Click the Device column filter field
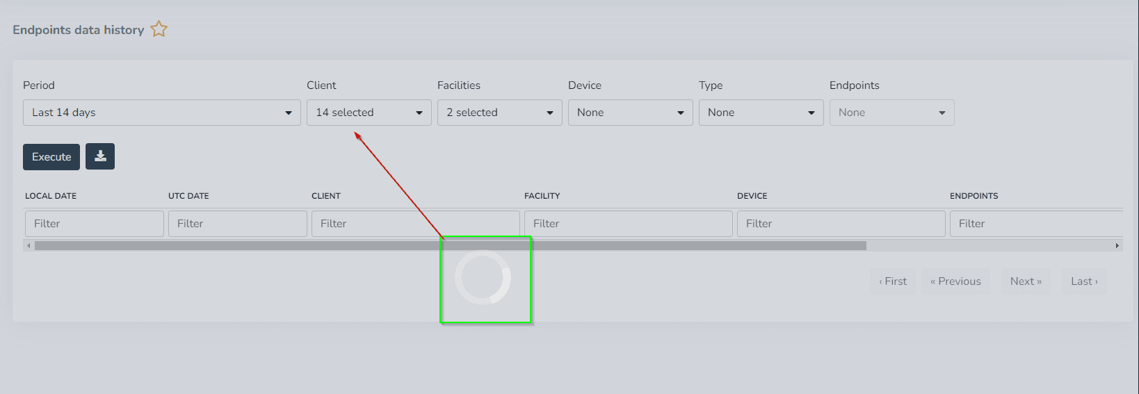The image size is (1139, 394). coord(841,224)
